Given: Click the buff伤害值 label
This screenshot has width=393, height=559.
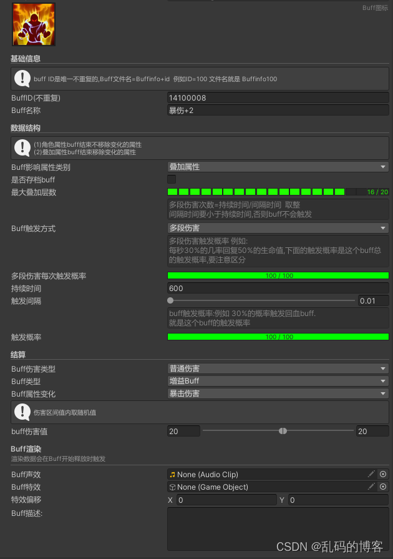Looking at the screenshot, I should click(29, 432).
